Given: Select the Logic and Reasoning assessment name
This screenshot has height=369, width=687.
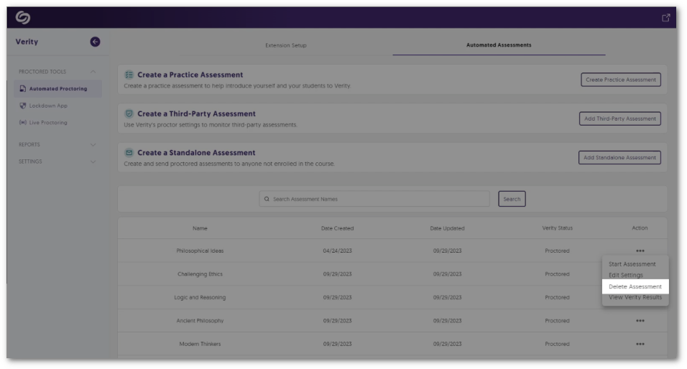Looking at the screenshot, I should pos(200,297).
